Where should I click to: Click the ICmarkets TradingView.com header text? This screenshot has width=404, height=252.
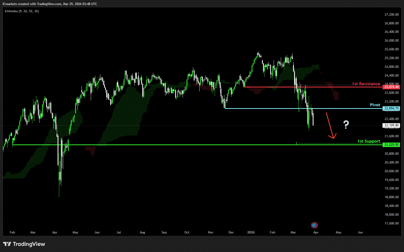[50, 4]
